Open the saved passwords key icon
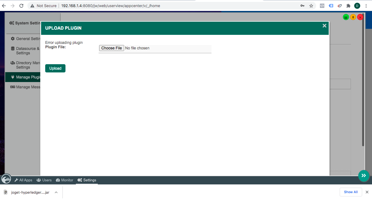This screenshot has width=372, height=200. pos(302,6)
